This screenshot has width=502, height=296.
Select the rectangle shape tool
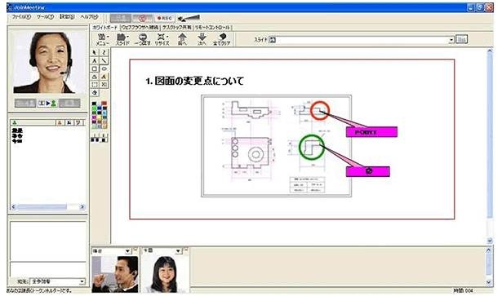[95, 68]
